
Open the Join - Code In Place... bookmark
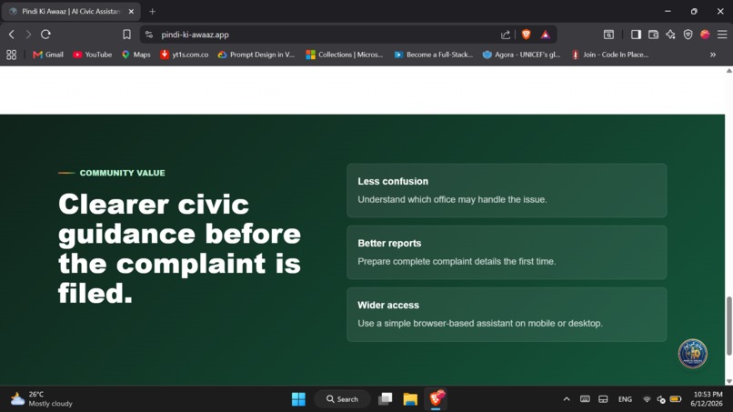[610, 55]
